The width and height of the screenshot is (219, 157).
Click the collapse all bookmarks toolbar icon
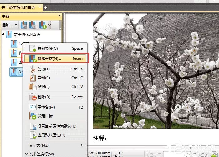pos(33,25)
